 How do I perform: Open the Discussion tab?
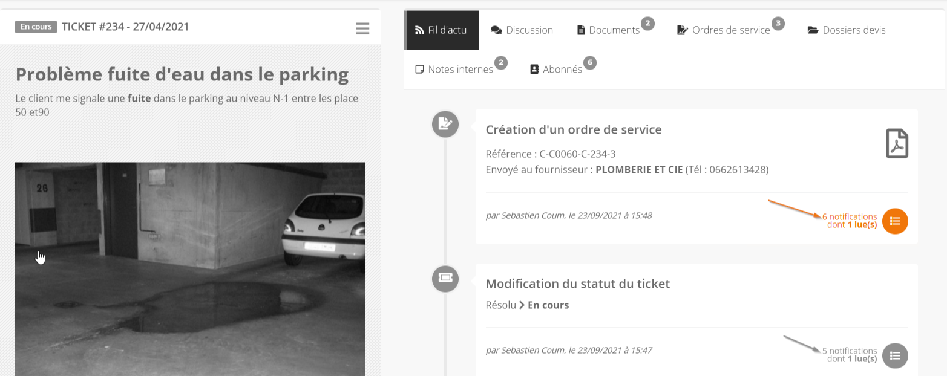click(x=522, y=30)
